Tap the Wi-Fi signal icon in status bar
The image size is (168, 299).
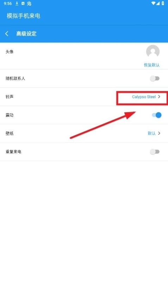153,4
